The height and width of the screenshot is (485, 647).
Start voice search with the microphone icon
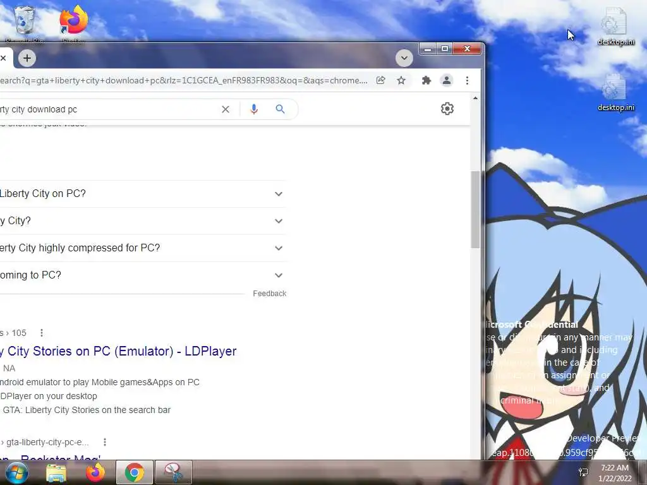click(x=254, y=109)
